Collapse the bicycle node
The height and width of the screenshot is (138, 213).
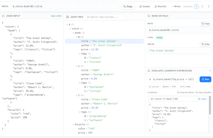73,124
